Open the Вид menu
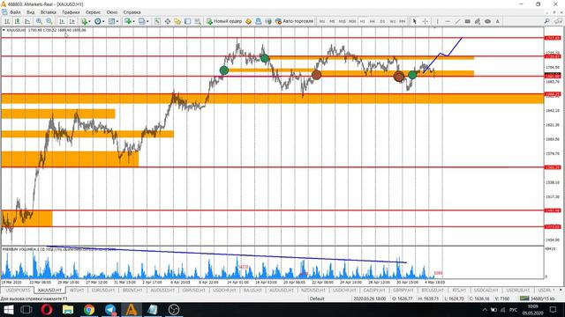This screenshot has height=317, width=565. pyautogui.click(x=31, y=12)
